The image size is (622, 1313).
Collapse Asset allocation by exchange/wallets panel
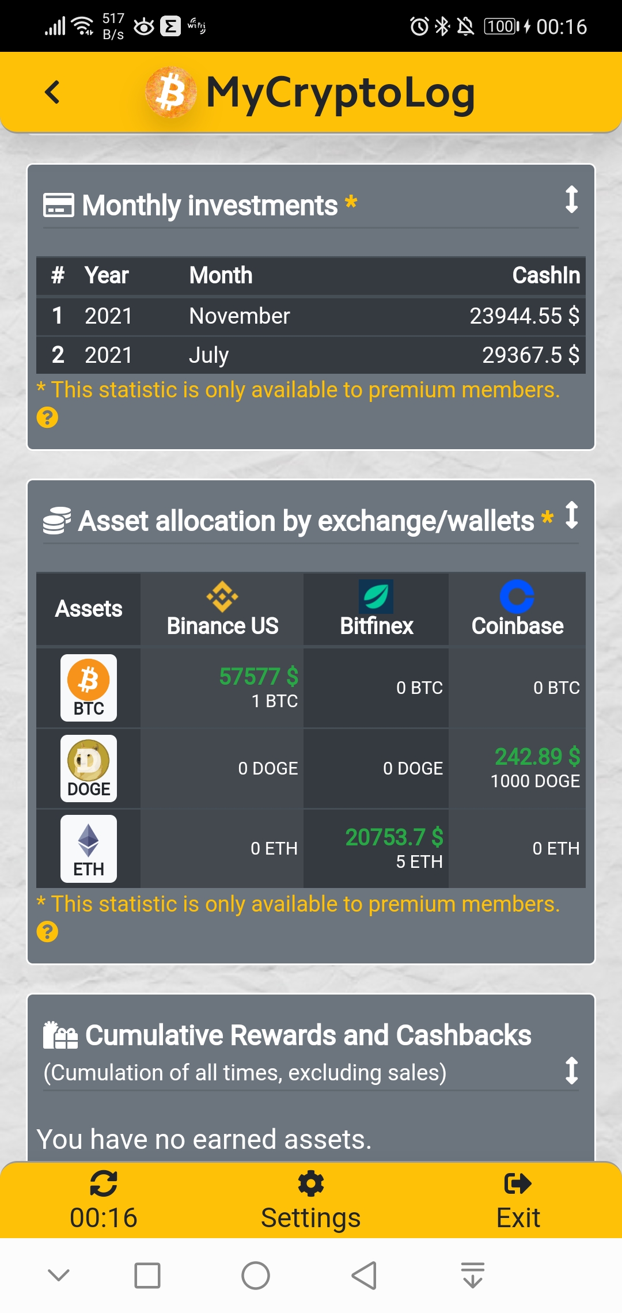click(571, 515)
